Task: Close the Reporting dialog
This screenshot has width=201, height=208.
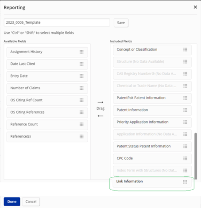Action: [195, 7]
